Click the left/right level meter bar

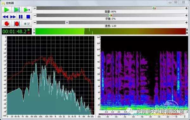coord(111,31)
